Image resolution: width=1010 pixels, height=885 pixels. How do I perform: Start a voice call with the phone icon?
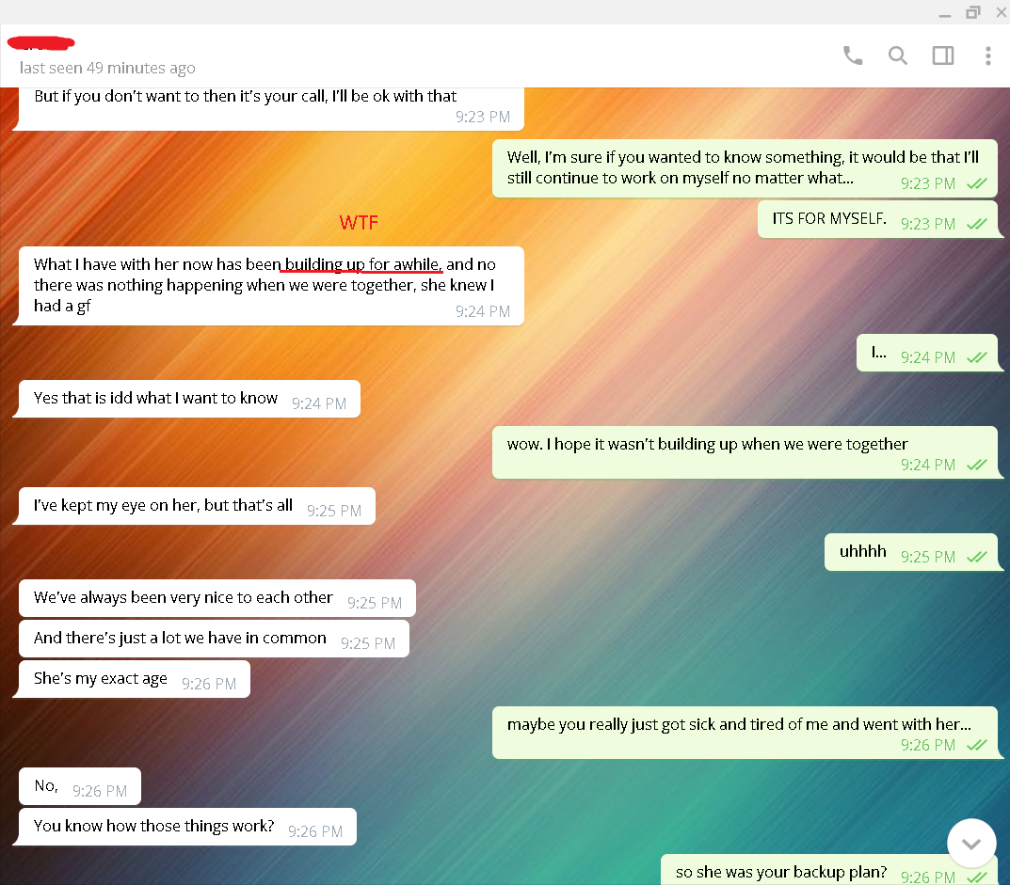click(853, 56)
